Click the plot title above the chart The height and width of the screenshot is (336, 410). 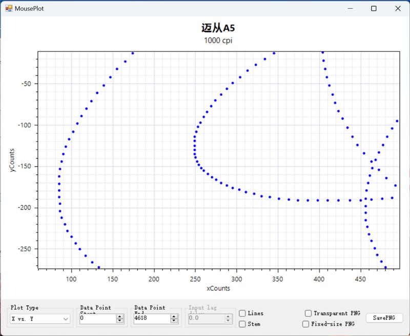tap(218, 28)
